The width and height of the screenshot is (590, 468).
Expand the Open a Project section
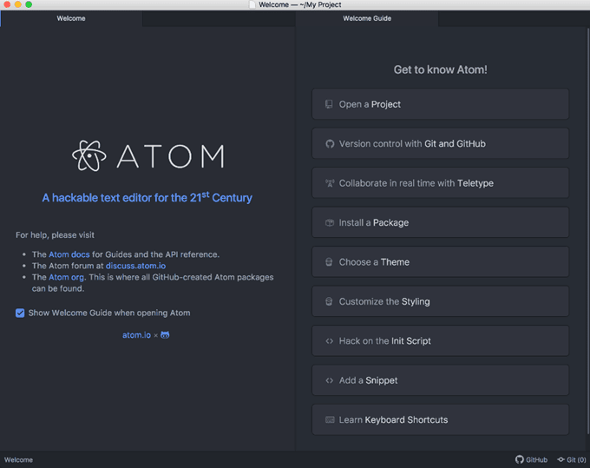(x=440, y=104)
